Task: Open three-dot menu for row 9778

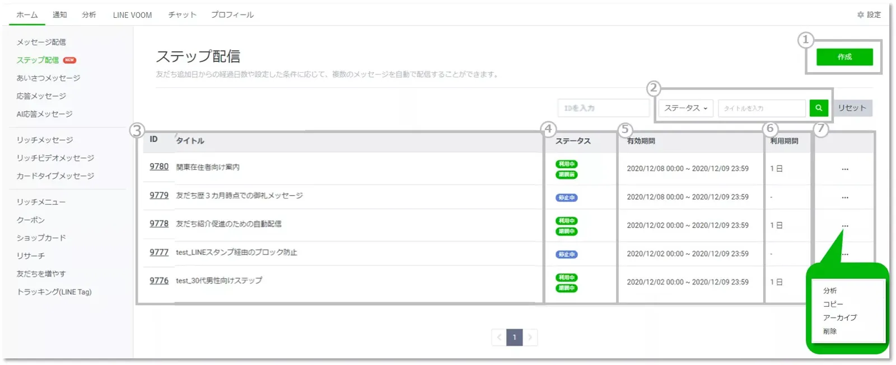Action: coord(844,226)
